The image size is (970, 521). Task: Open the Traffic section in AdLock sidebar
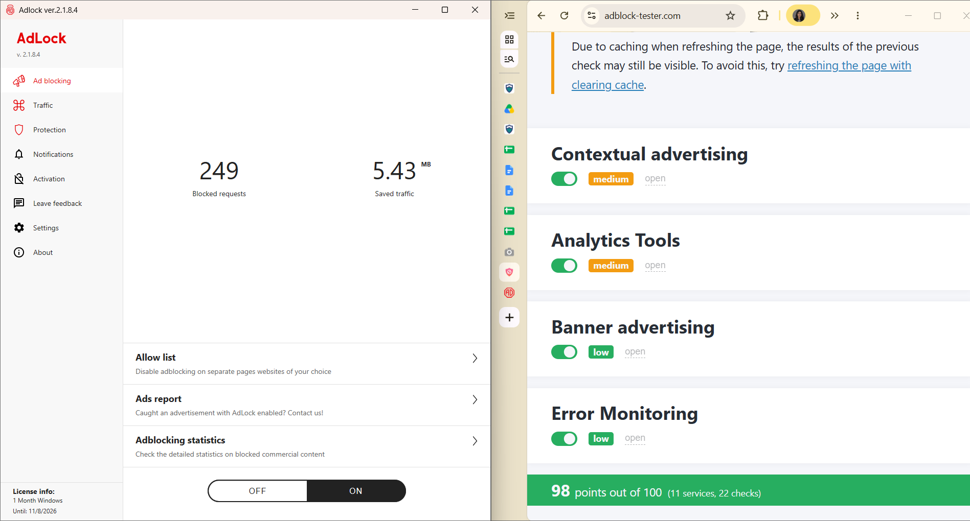(x=61, y=105)
